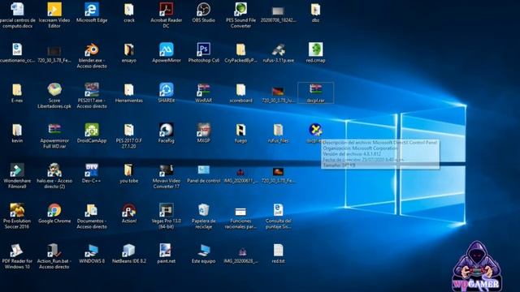Open the rufus_files folder
The height and width of the screenshot is (292, 520).
click(278, 133)
